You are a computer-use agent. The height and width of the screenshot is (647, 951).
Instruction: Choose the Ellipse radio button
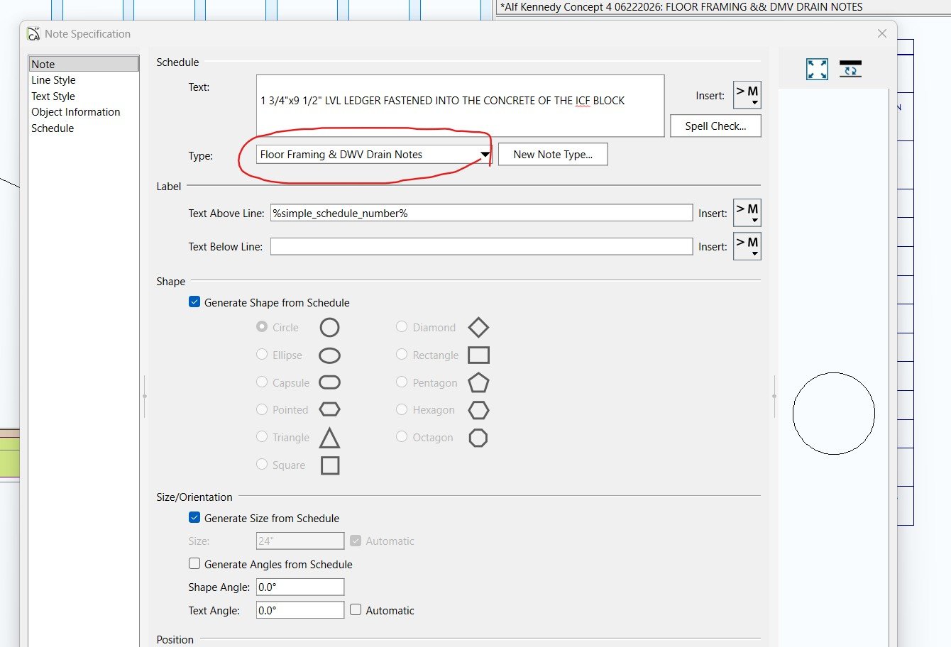tap(262, 354)
